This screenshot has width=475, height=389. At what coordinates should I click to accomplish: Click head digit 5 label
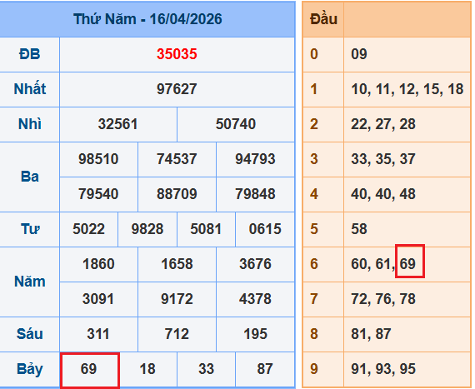(314, 229)
